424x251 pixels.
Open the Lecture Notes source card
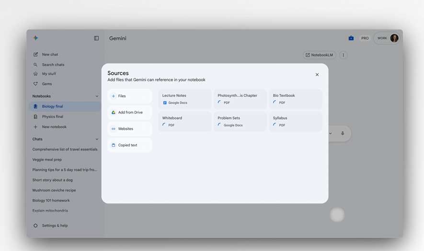pyautogui.click(x=185, y=99)
